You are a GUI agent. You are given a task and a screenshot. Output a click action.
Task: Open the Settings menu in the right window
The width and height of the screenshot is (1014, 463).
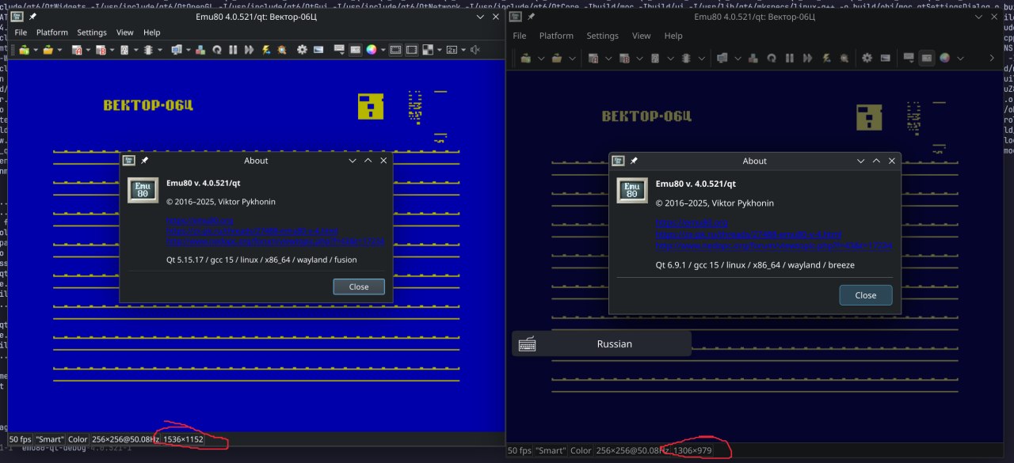pyautogui.click(x=602, y=36)
